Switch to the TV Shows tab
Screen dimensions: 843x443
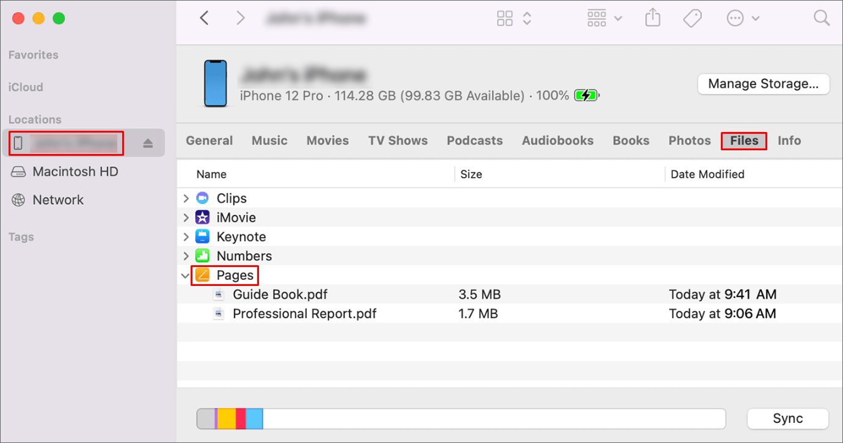pos(398,141)
